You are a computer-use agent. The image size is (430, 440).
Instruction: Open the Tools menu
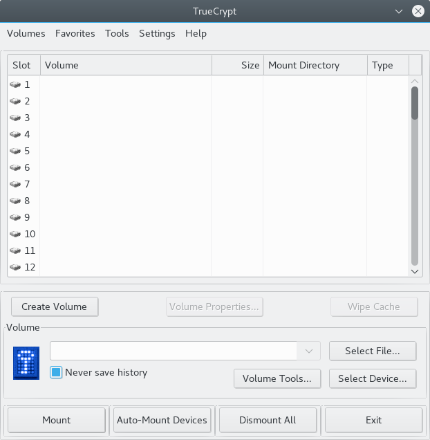tap(117, 33)
